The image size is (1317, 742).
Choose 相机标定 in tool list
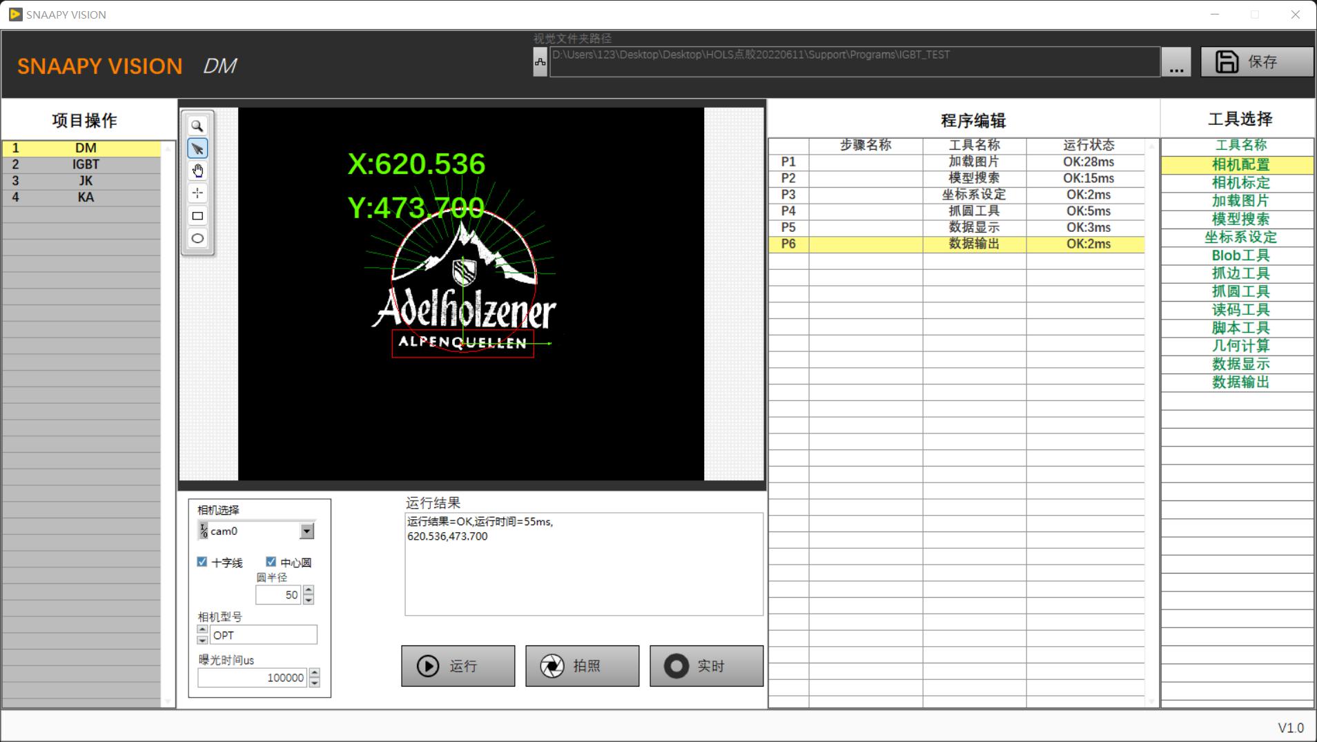(x=1238, y=183)
